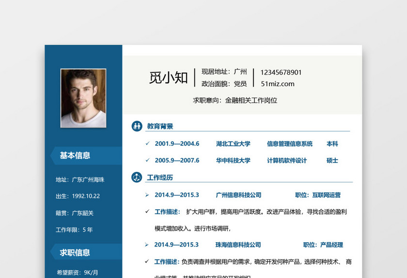Click company 珠海信息科技公司

pos(238,245)
